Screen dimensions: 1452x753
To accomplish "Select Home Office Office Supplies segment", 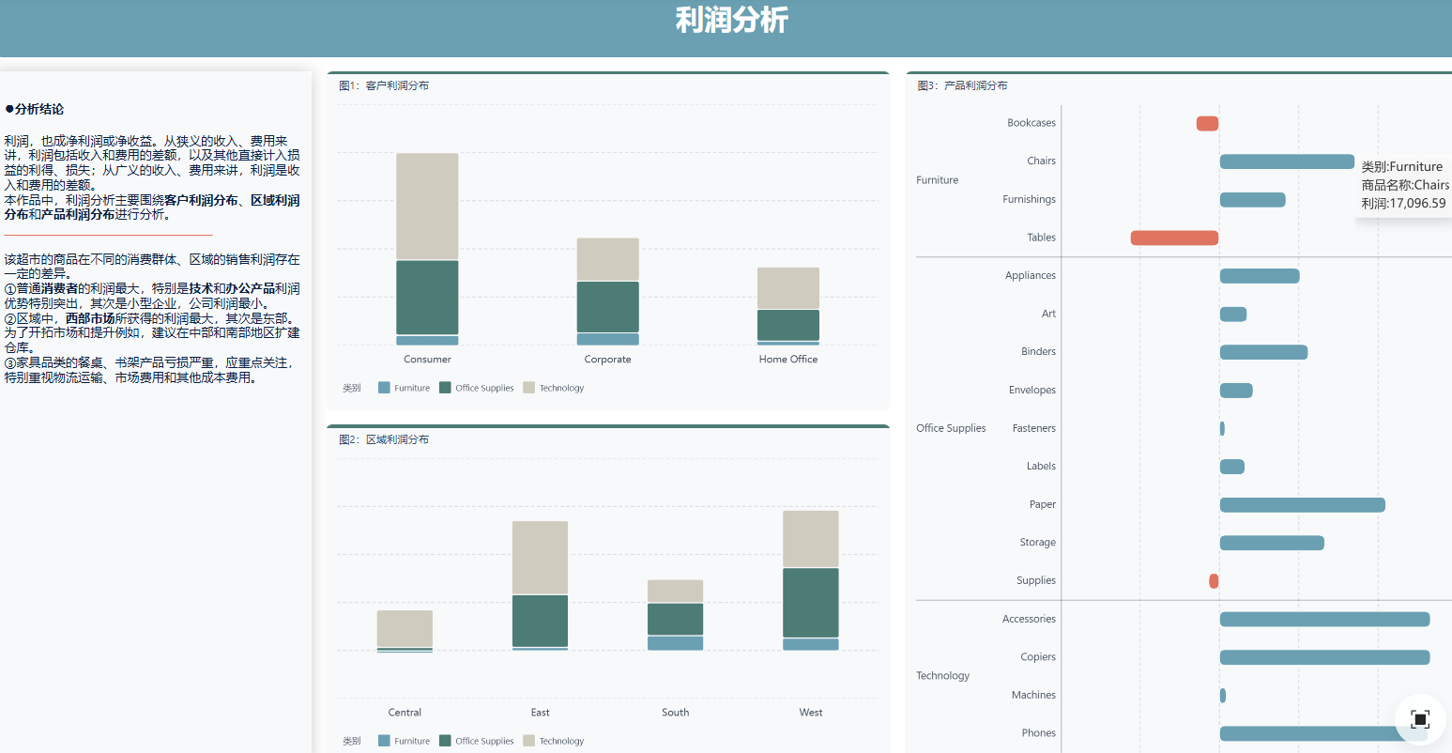I will (788, 325).
